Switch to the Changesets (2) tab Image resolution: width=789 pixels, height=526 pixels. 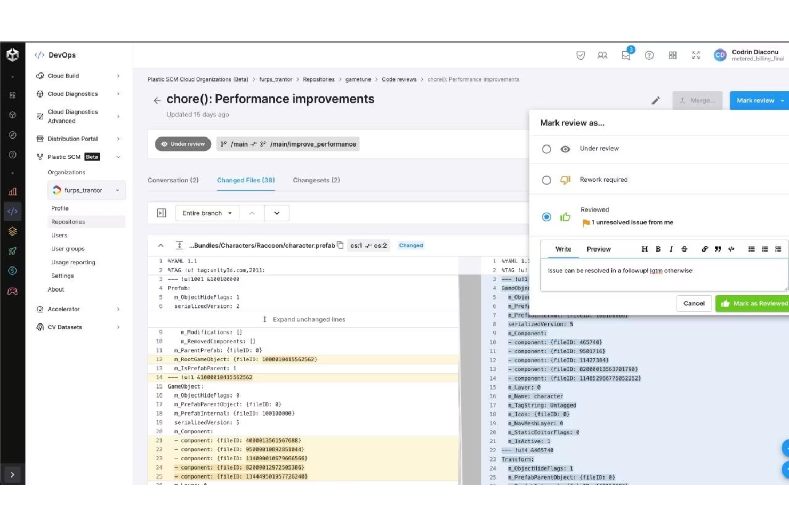[x=316, y=180]
